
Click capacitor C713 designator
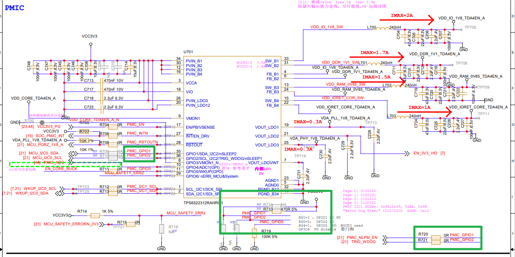click(x=89, y=80)
